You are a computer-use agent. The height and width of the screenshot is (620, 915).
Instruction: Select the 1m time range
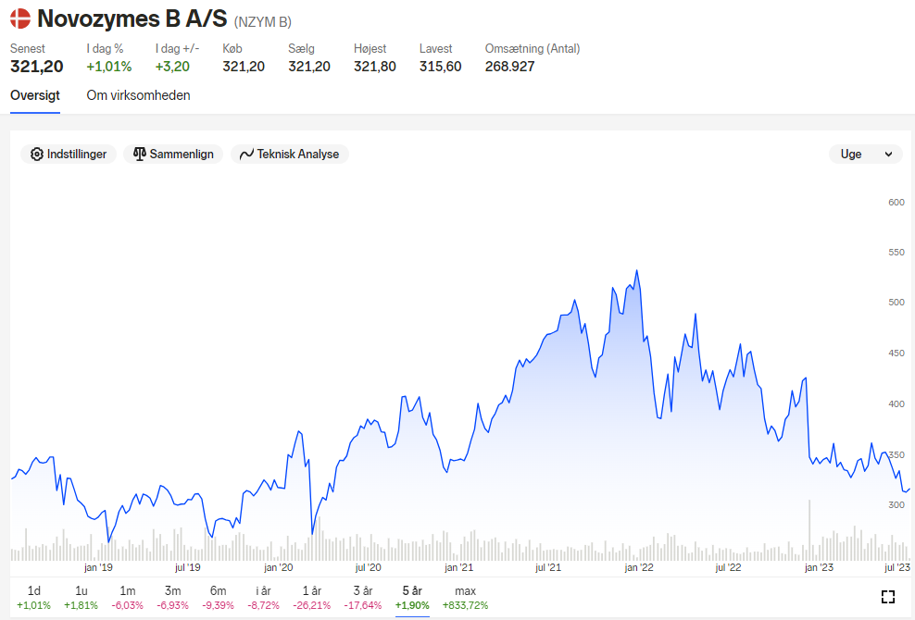127,598
